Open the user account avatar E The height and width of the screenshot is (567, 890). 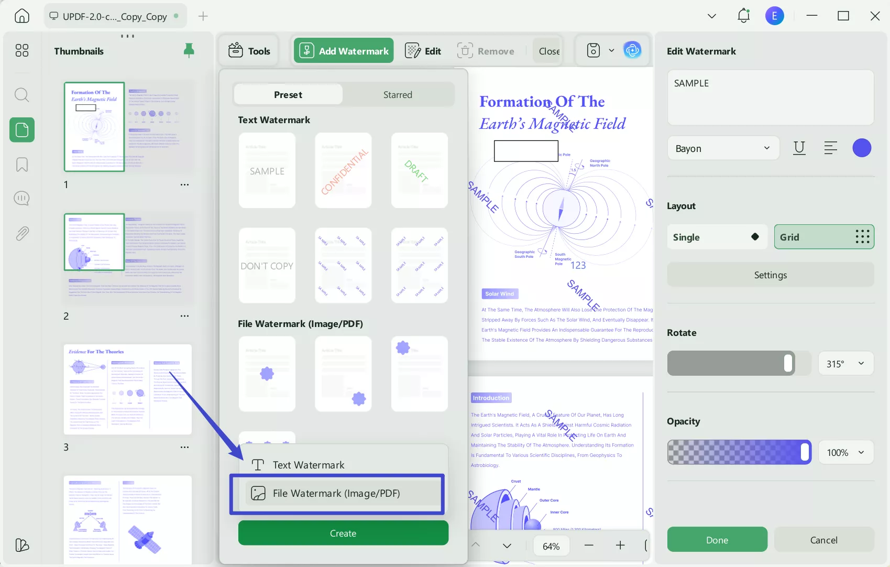pos(774,16)
